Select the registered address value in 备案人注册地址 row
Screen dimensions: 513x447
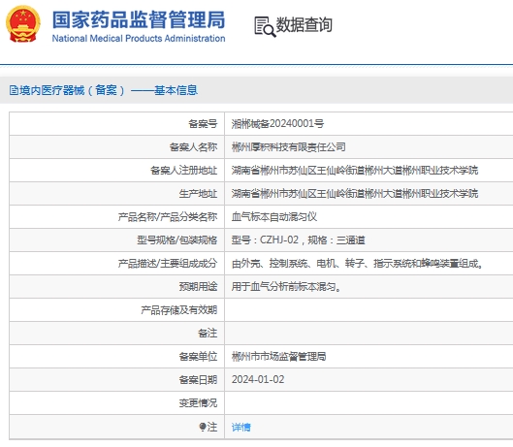355,170
